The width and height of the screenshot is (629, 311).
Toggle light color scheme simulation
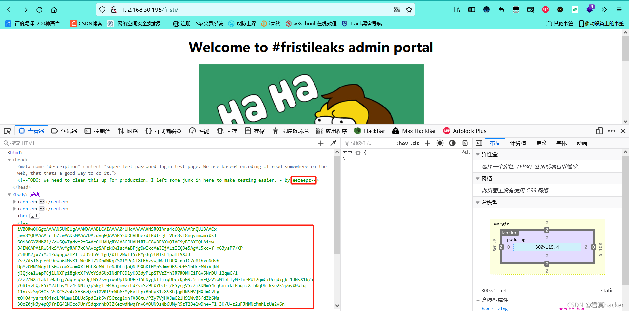click(x=440, y=143)
